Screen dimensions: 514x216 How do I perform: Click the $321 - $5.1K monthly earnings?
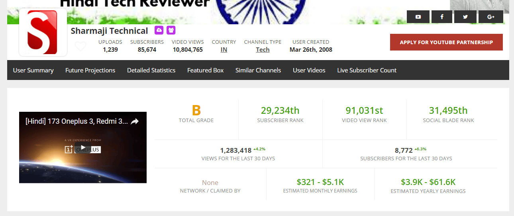pyautogui.click(x=320, y=182)
